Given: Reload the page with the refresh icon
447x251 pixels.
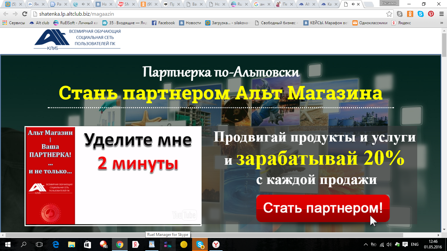Looking at the screenshot, I should click(x=25, y=14).
